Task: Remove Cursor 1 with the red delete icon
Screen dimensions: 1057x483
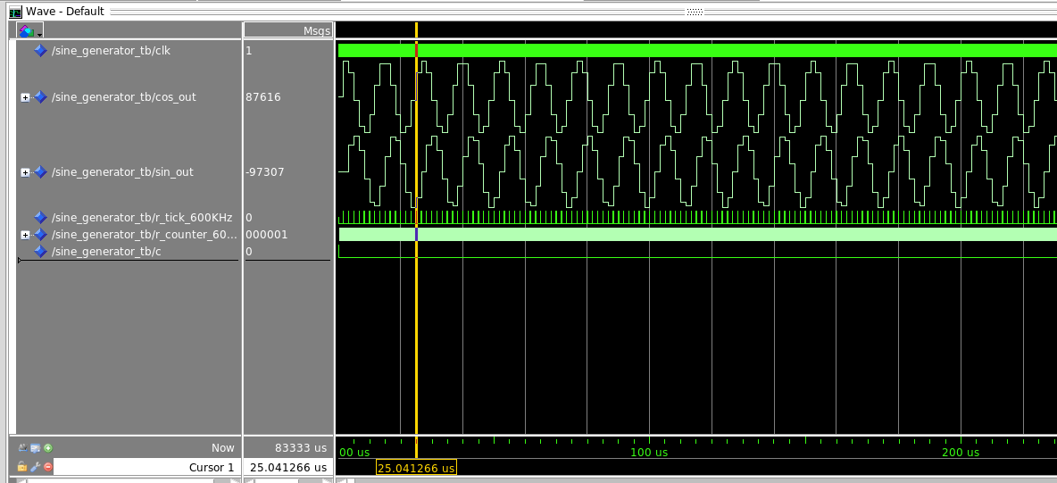Action: (47, 467)
